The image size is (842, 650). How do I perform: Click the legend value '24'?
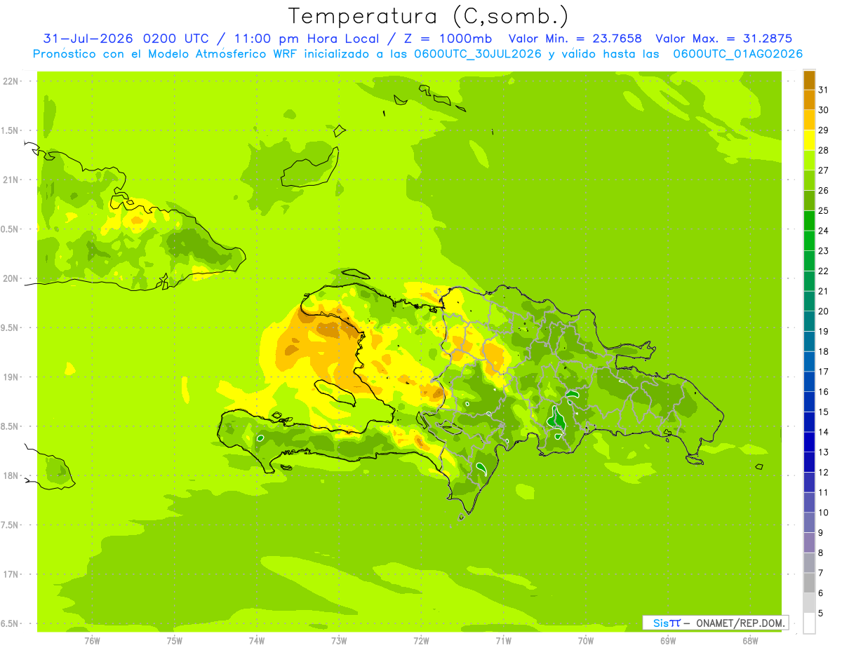tap(823, 231)
